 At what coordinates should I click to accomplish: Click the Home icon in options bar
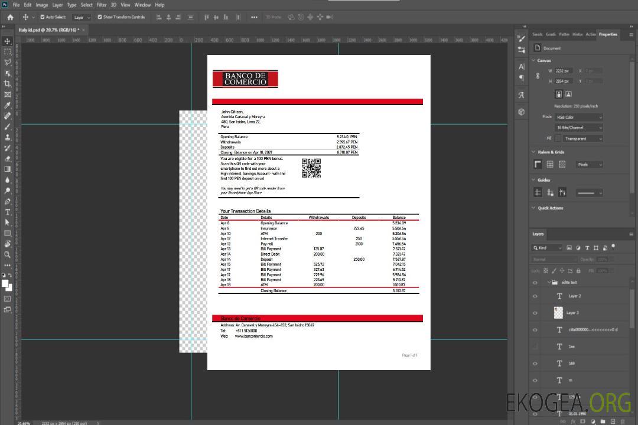[10, 17]
